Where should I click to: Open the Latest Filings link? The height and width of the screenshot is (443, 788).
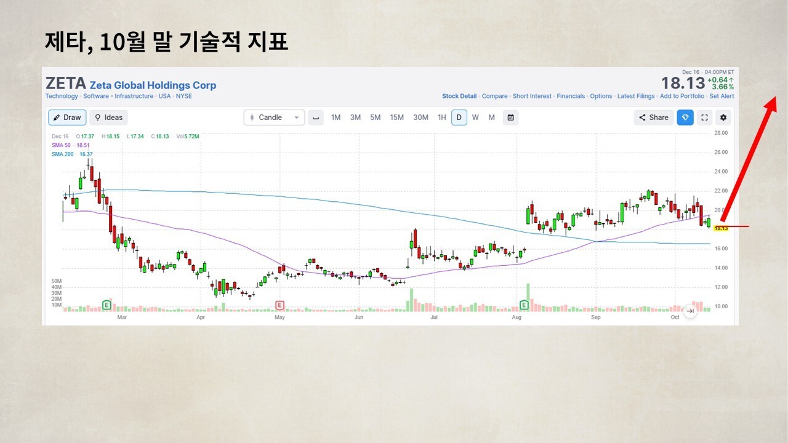(x=636, y=96)
